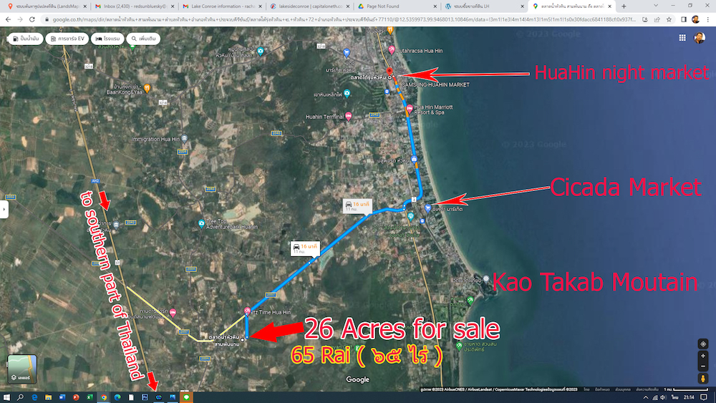Image resolution: width=716 pixels, height=403 pixels.
Task: Install app icon in address bar
Action: click(x=645, y=19)
